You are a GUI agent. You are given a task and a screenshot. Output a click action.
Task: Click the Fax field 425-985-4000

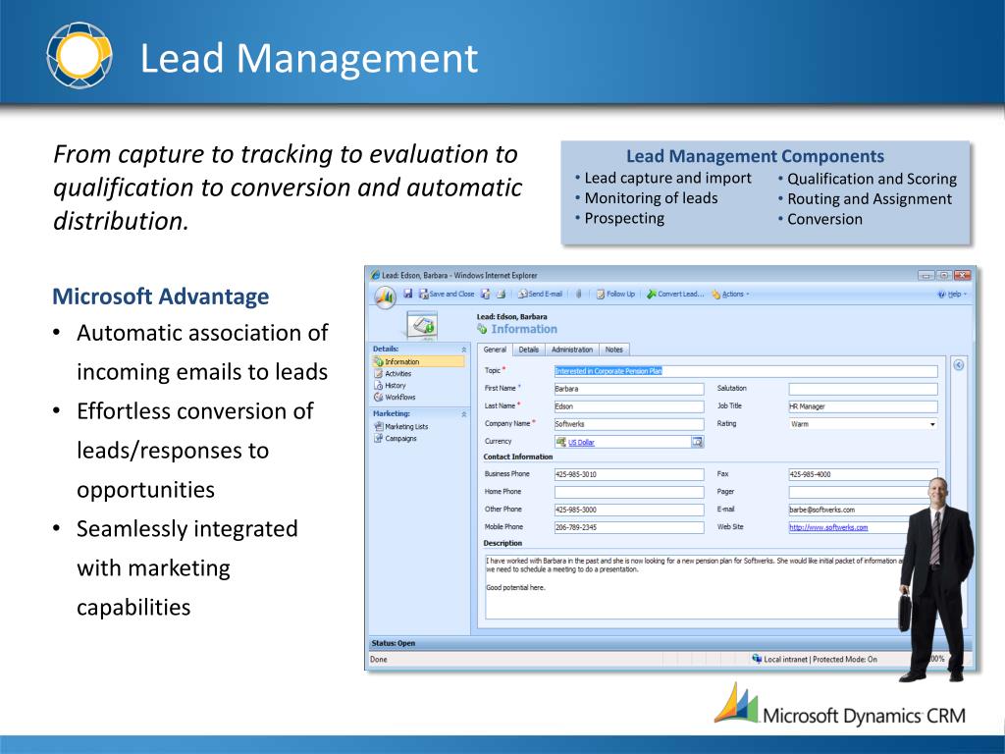pyautogui.click(x=863, y=474)
